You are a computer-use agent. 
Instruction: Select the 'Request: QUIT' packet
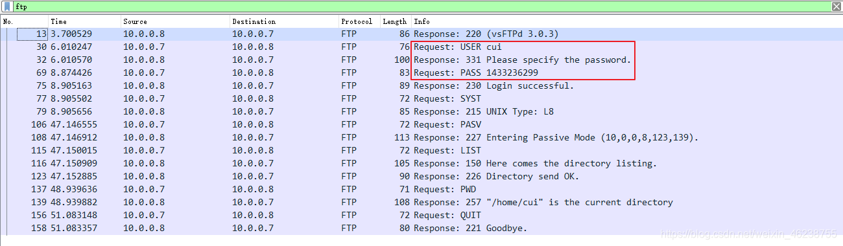[x=421, y=215]
